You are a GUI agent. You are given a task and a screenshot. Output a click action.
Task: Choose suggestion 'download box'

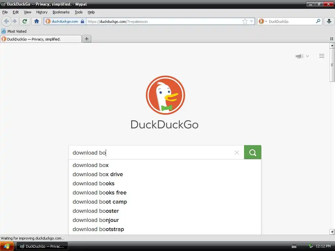(165, 165)
